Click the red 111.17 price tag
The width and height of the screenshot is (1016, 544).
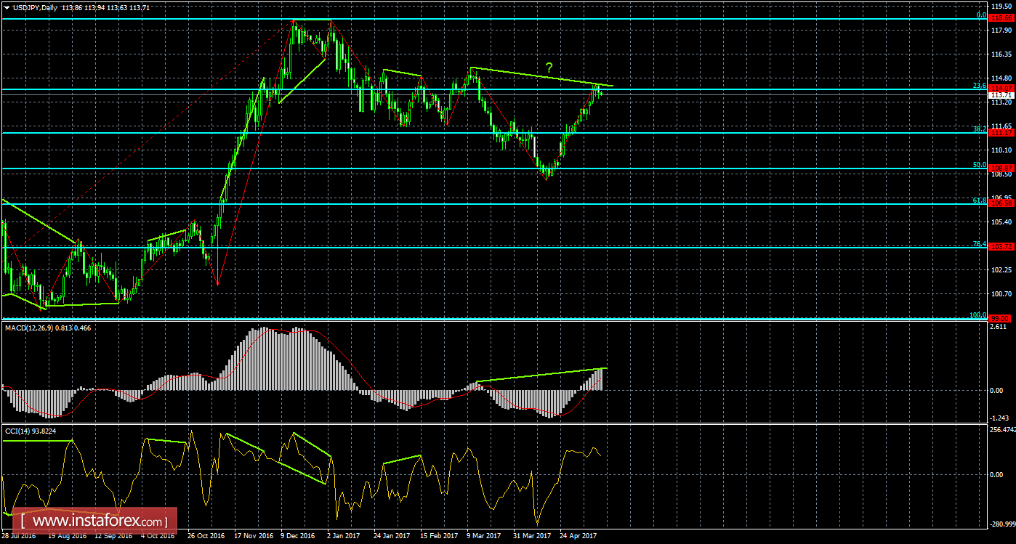click(1001, 132)
